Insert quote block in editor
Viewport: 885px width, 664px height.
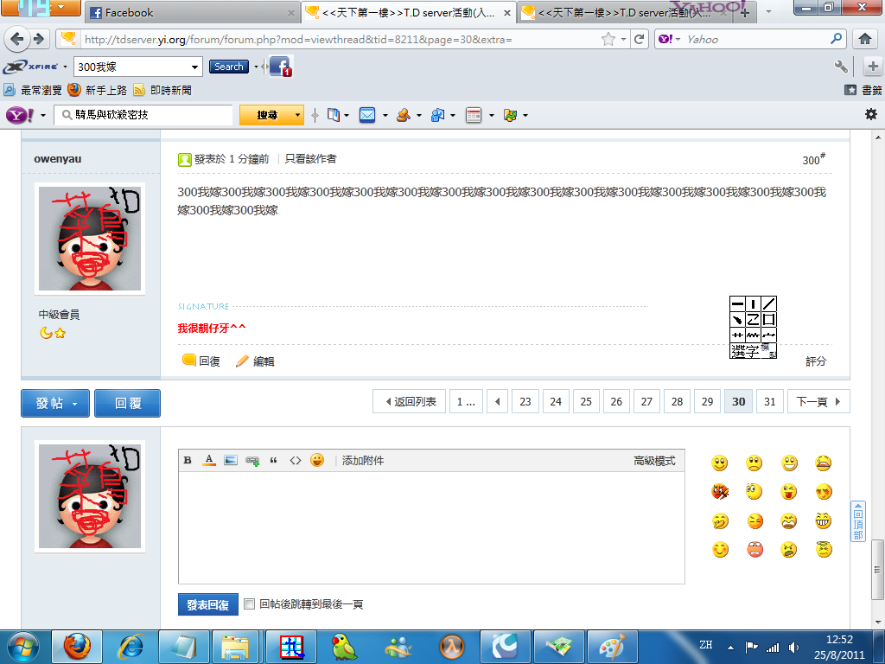point(274,460)
